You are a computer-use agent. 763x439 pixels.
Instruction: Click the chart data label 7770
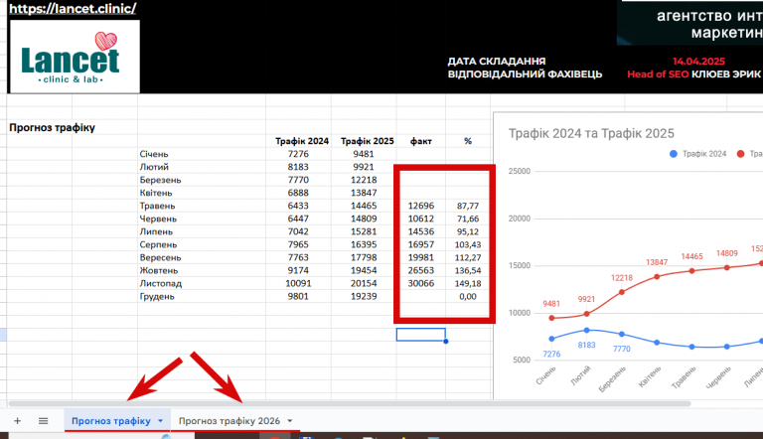pos(621,349)
